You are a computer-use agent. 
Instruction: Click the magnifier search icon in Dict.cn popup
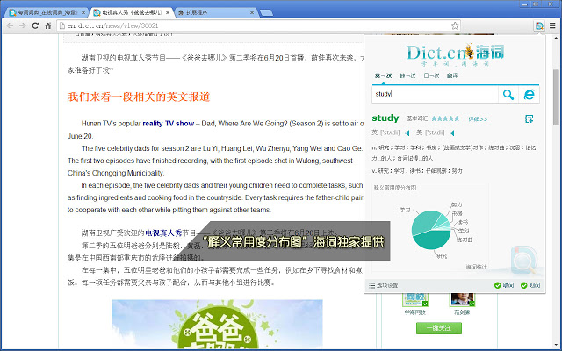coord(508,95)
